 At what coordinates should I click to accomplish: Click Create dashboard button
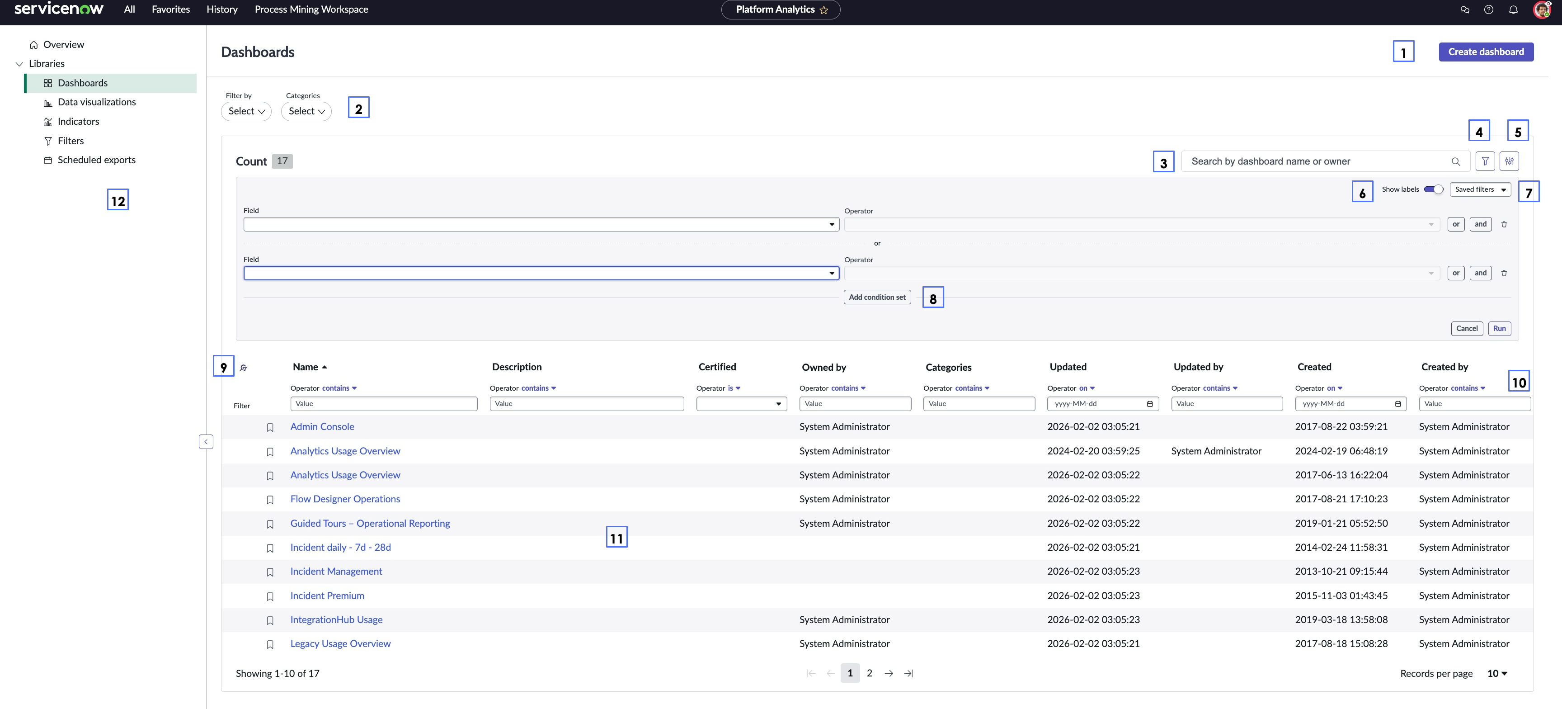click(x=1486, y=52)
